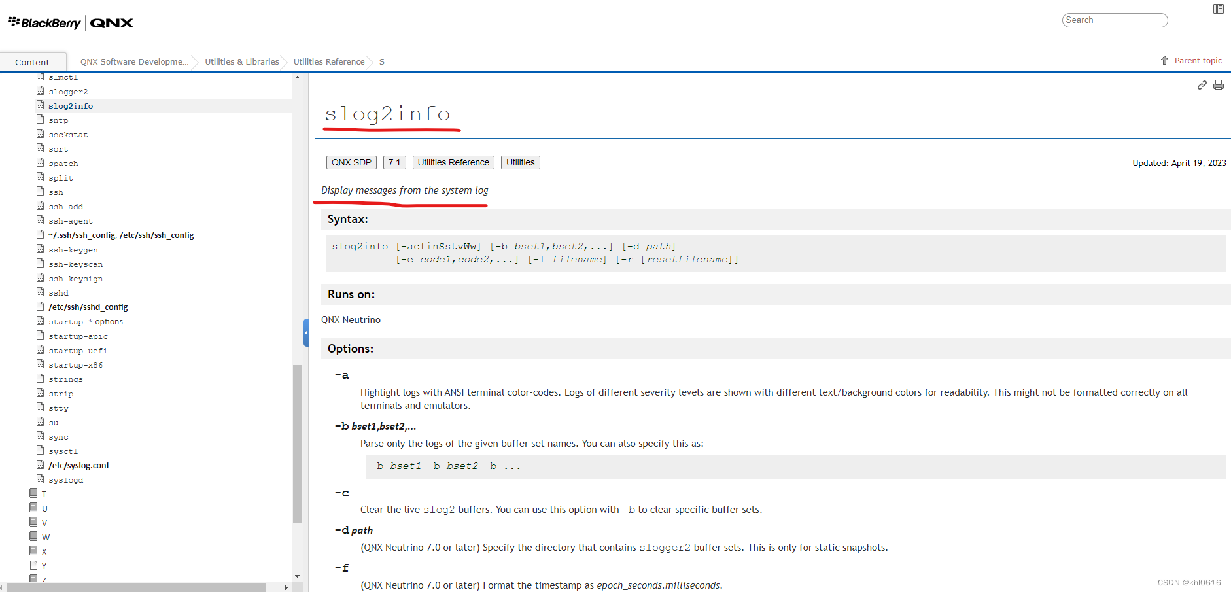
Task: Click the BlackBerry QNX logo
Action: tap(71, 23)
